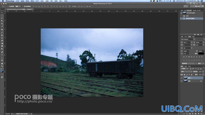Select the Move tool in the toolbox
Viewport: 205px width, 115px height.
(2, 13)
